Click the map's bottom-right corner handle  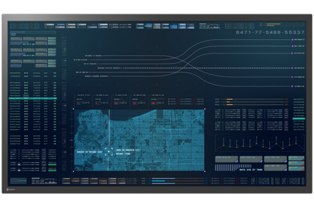(x=205, y=171)
